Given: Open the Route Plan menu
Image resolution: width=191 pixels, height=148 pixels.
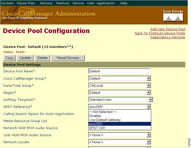Looking at the screenshot, I should (26, 3).
